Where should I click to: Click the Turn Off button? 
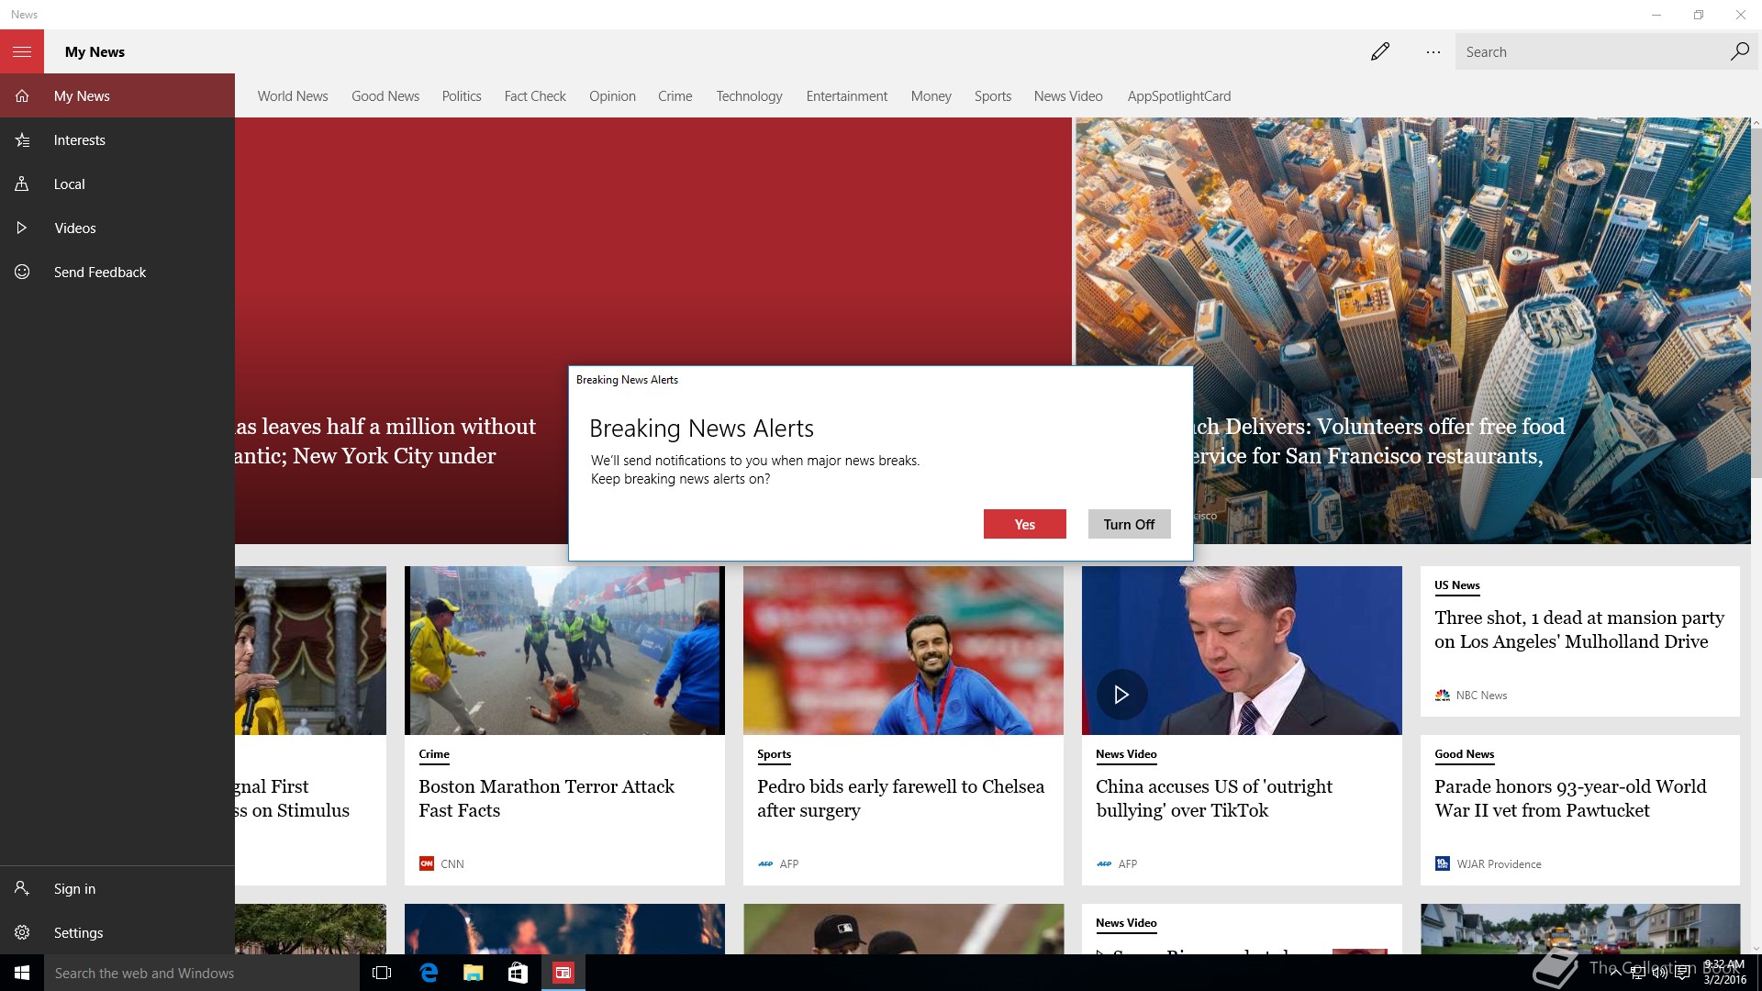(1129, 524)
